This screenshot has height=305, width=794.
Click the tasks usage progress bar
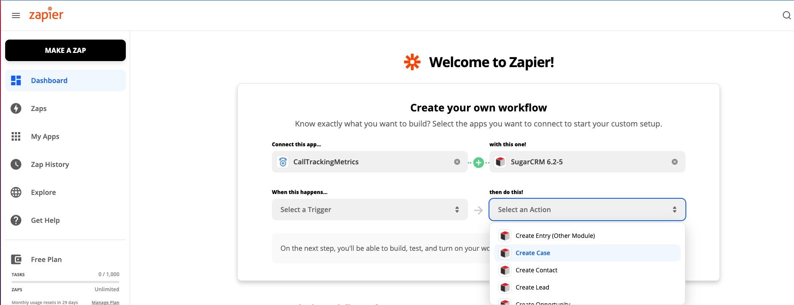65,282
